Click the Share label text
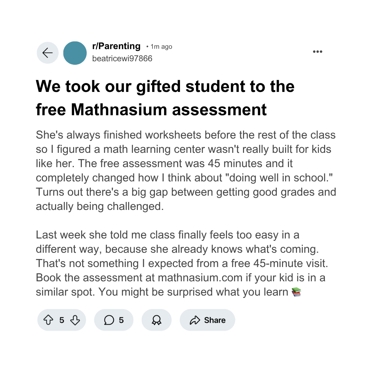This screenshot has height=376, width=376. tap(215, 320)
